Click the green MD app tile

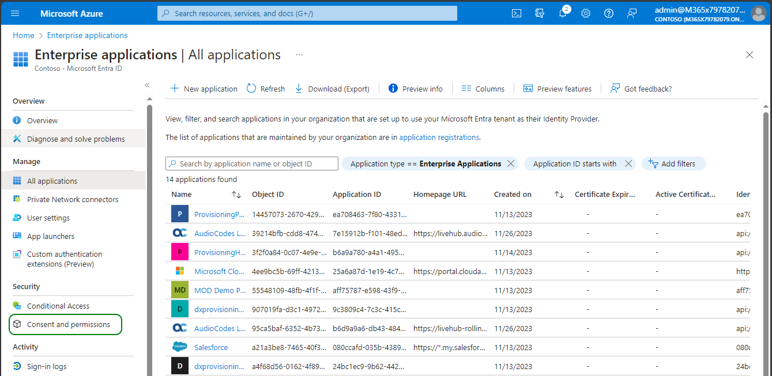[x=180, y=290]
